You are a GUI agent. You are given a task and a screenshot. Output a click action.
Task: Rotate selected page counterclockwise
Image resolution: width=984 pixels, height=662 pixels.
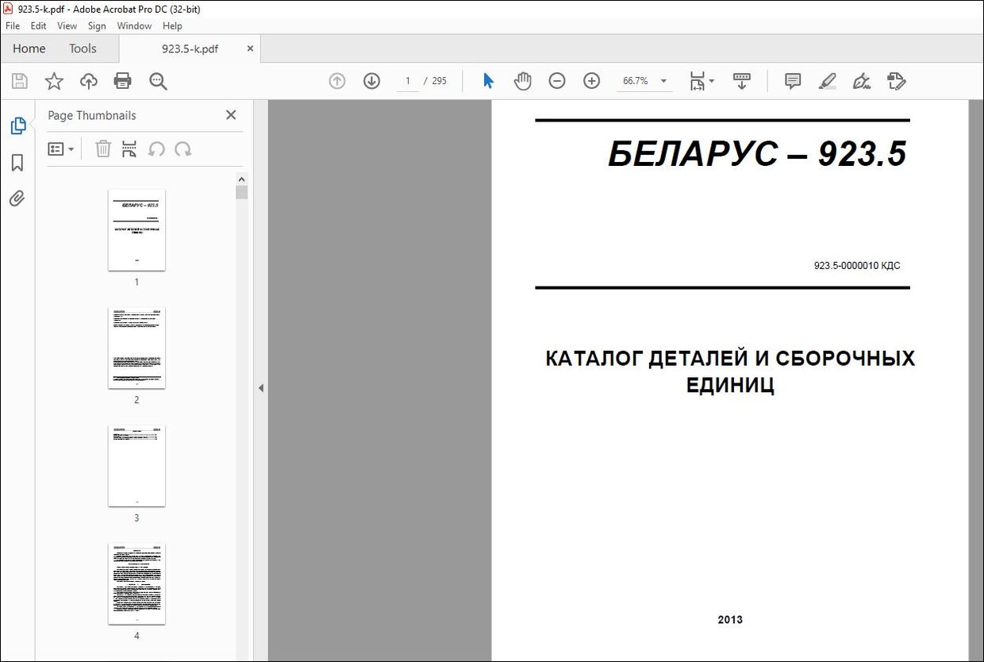coord(158,148)
